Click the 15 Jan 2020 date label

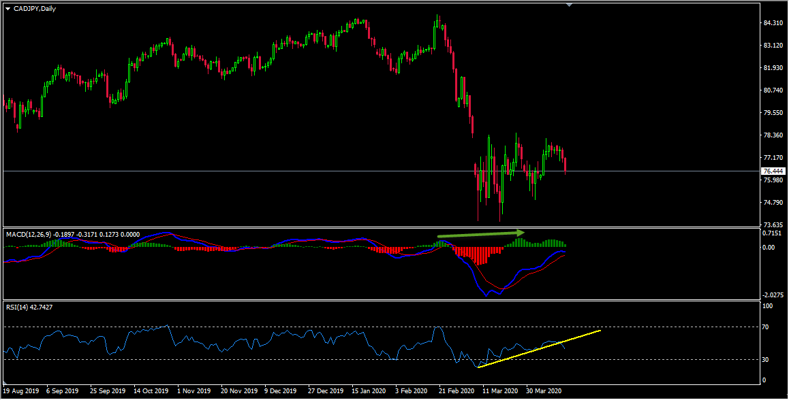(x=369, y=390)
